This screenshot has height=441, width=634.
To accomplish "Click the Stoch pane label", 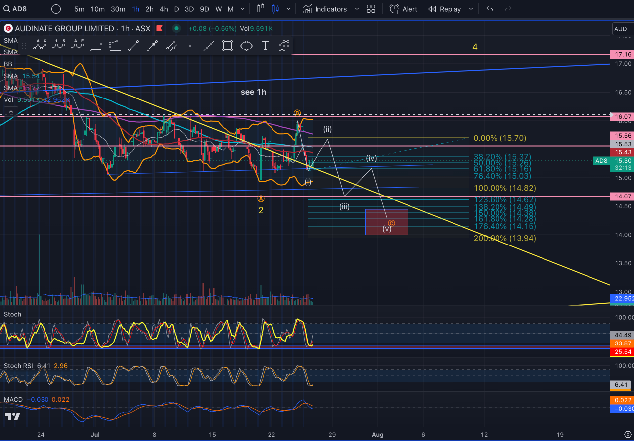I will coord(13,314).
